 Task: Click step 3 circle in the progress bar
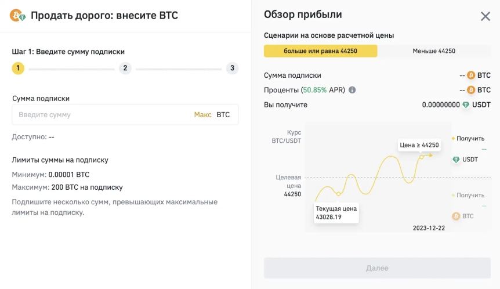(232, 68)
